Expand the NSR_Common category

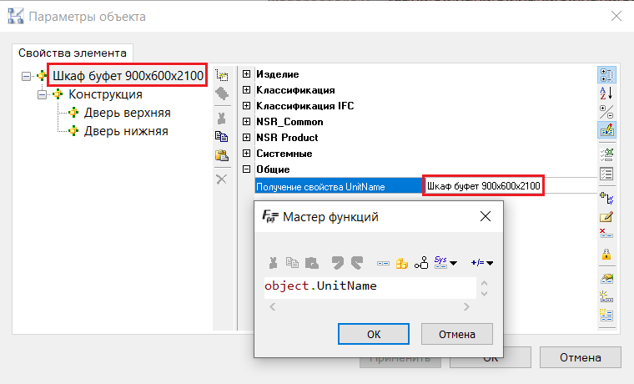click(x=246, y=121)
